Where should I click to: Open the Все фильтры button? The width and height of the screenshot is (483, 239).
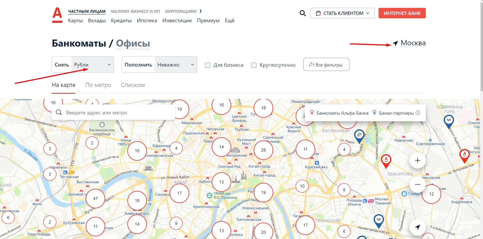[x=326, y=64]
